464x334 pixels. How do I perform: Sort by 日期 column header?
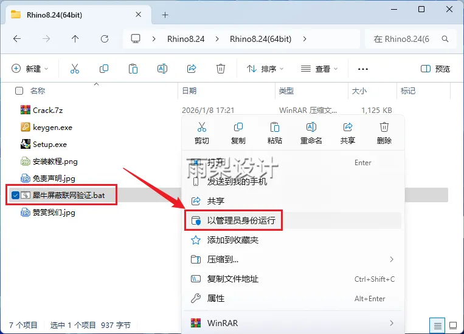[x=189, y=90]
